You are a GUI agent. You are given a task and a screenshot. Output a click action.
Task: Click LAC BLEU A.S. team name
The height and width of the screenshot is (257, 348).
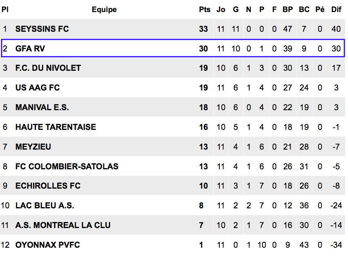(45, 206)
